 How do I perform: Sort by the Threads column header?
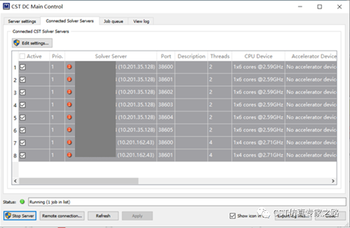point(220,56)
